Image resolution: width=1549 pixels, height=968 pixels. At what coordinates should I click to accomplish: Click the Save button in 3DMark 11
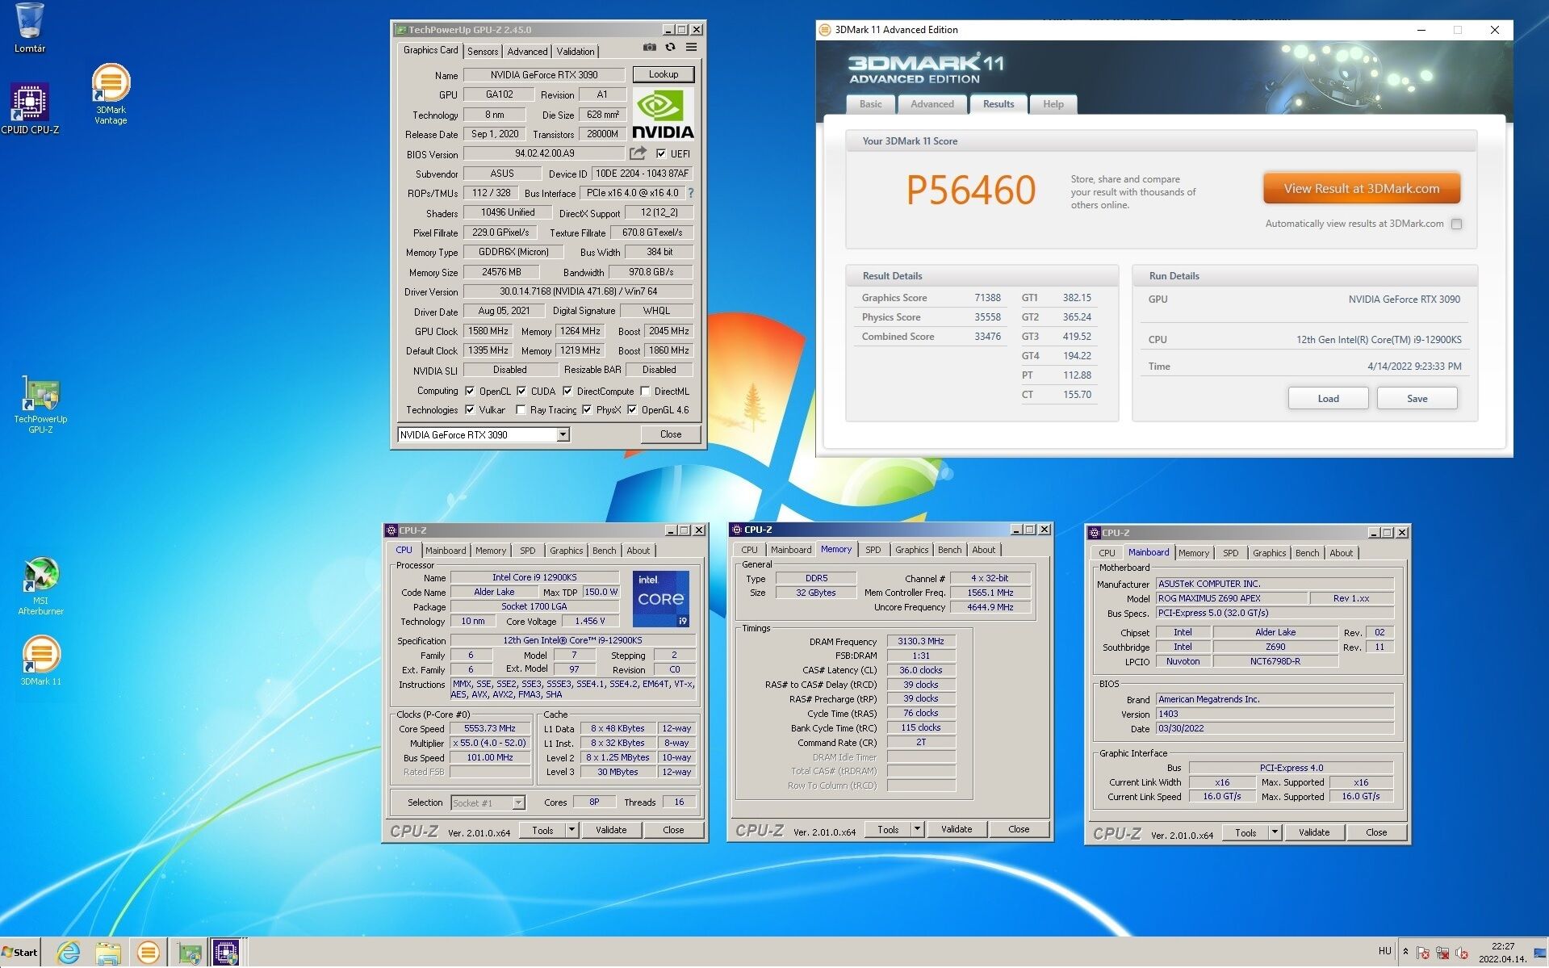coord(1417,399)
